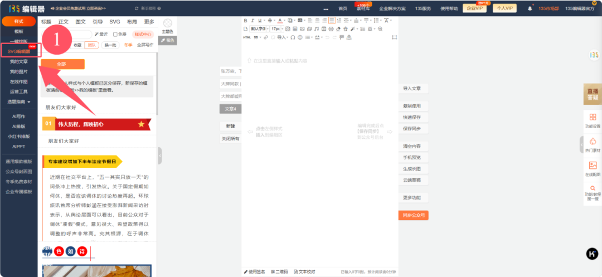This screenshot has height=277, width=602.
Task: Switch to the 引导 style tab
Action: pos(98,22)
